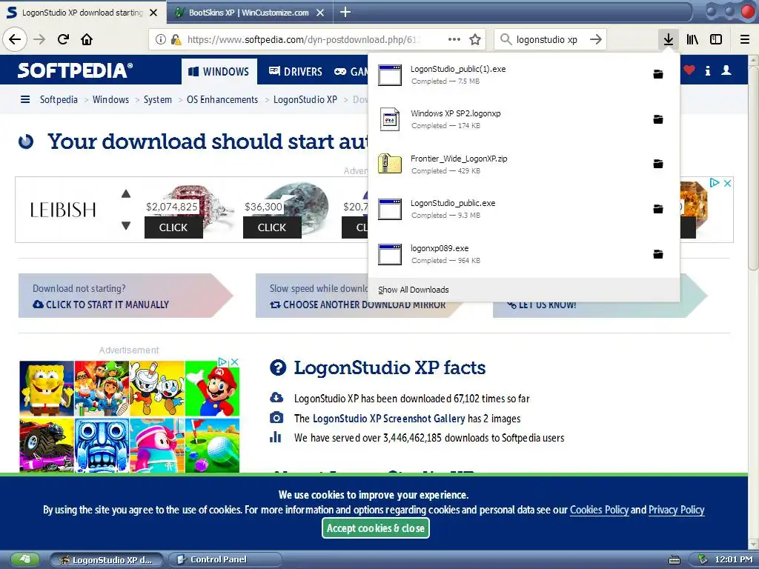Viewport: 759px width, 569px height.
Task: Open the Privacy Policy link
Action: (676, 510)
